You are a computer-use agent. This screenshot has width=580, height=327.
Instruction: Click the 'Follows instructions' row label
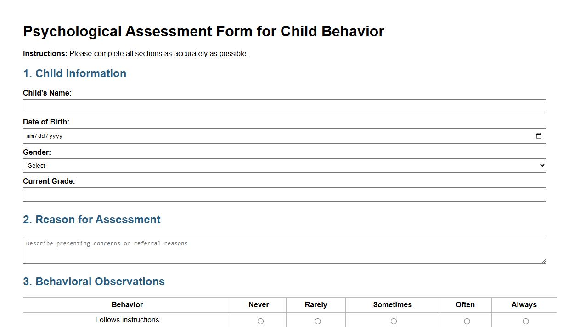127,320
